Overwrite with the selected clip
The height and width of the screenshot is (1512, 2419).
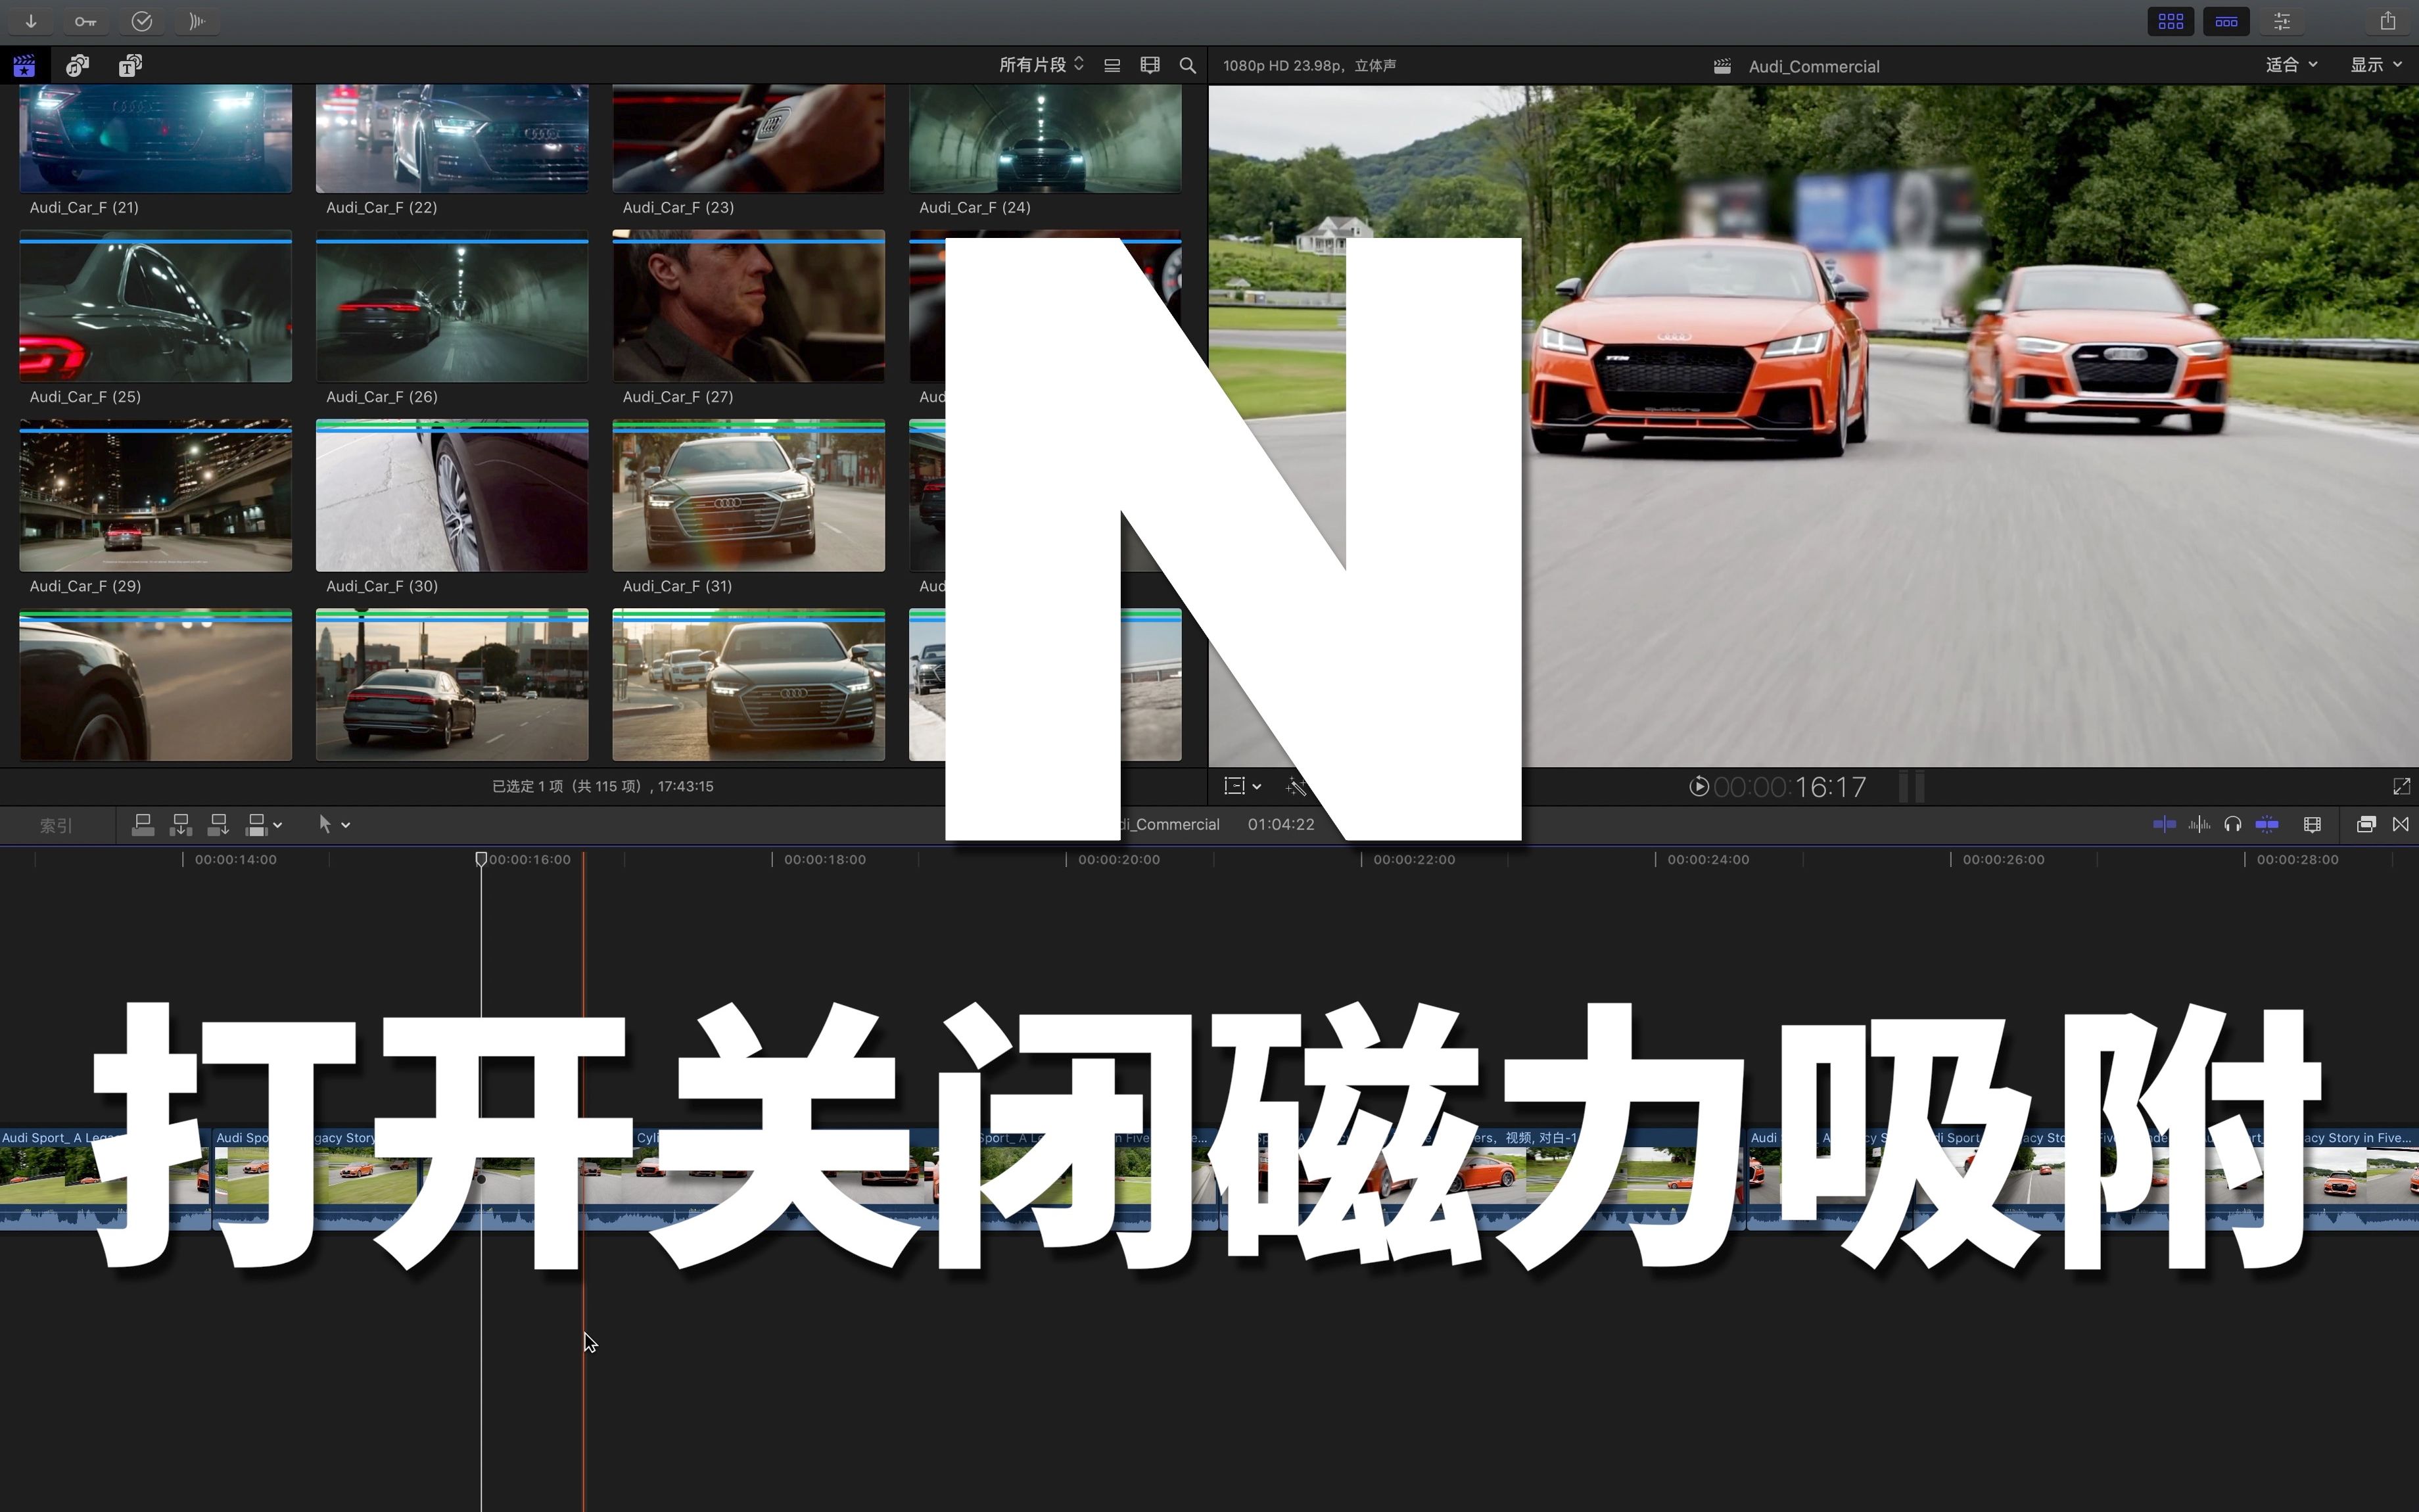(x=256, y=825)
